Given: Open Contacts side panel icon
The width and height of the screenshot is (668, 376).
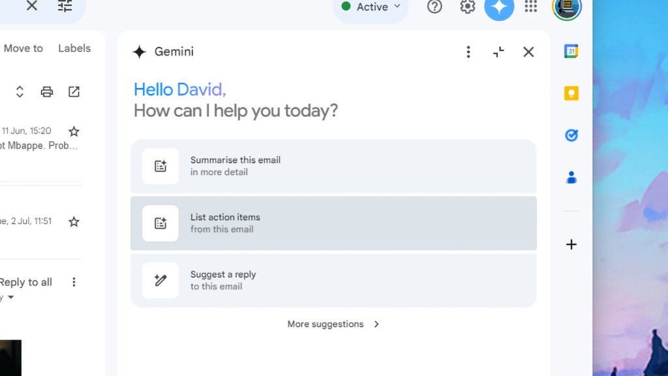Looking at the screenshot, I should point(571,177).
